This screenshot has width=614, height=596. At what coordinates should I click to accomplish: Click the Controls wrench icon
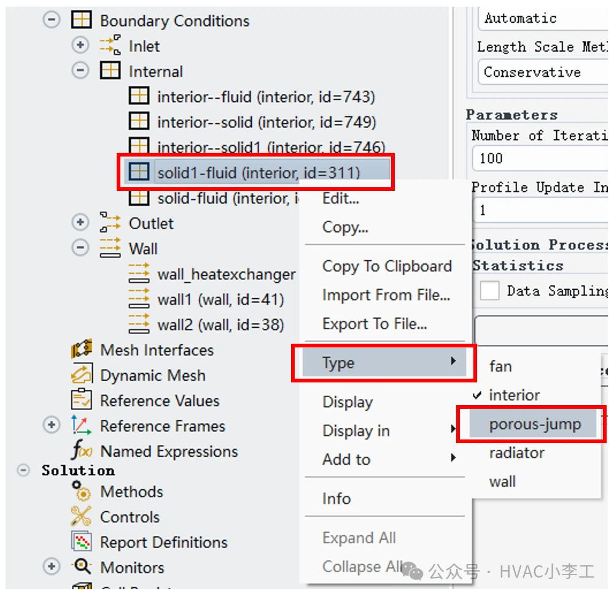(x=81, y=517)
